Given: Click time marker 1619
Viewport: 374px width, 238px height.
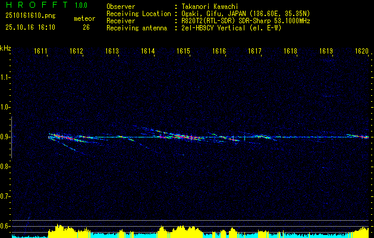Looking at the screenshot, I should click(326, 51).
